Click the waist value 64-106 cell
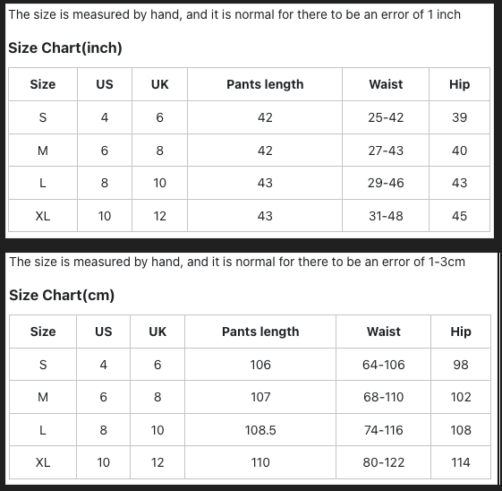The height and width of the screenshot is (491, 502). 384,365
